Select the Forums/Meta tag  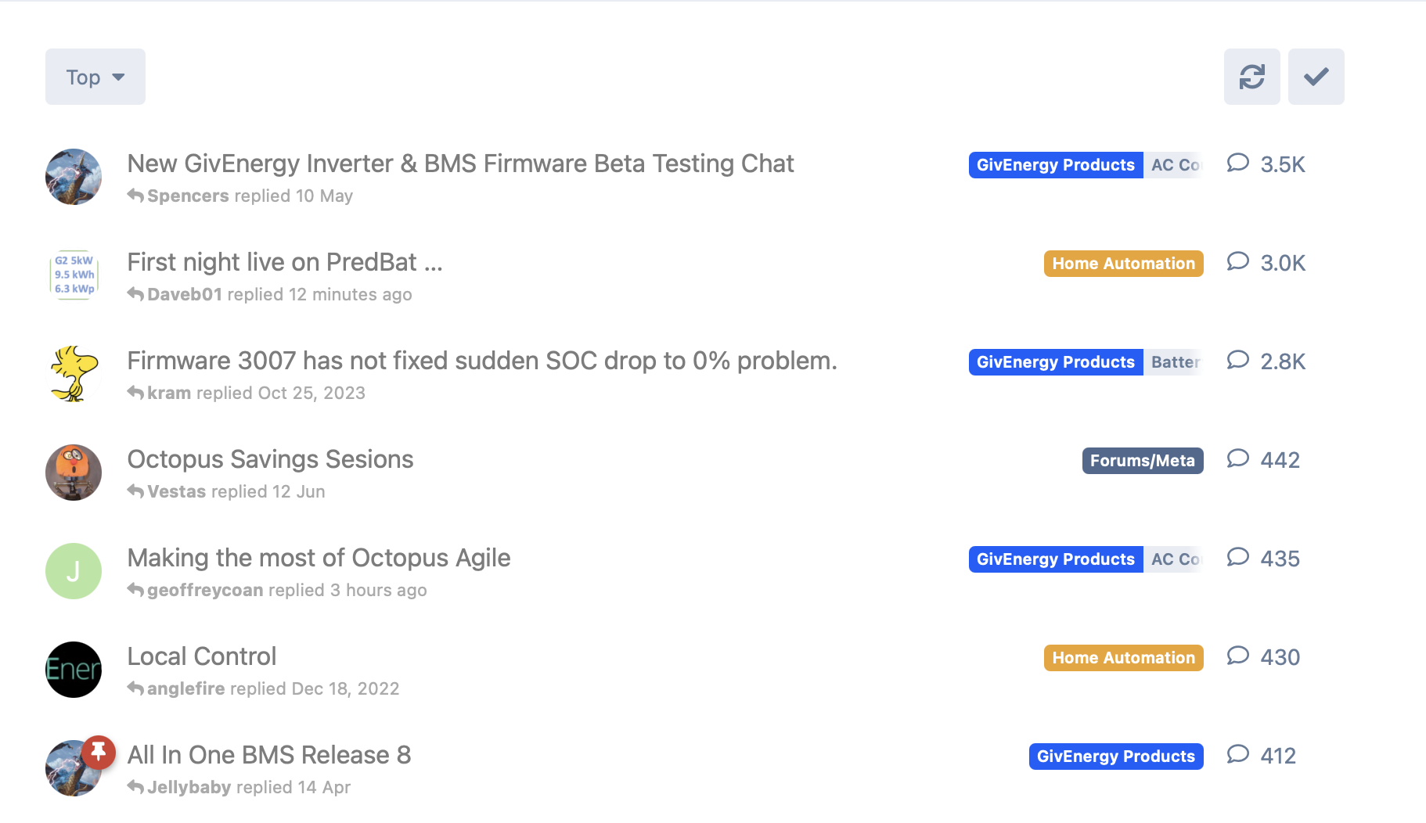(x=1142, y=461)
